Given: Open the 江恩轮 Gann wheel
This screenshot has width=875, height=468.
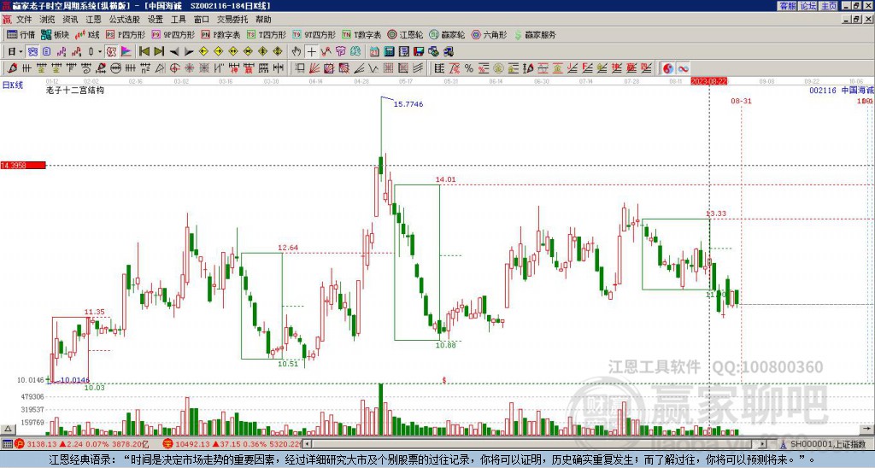Looking at the screenshot, I should point(405,34).
